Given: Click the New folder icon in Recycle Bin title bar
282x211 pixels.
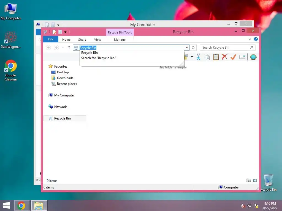Looking at the screenshot, I should [x=60, y=32].
